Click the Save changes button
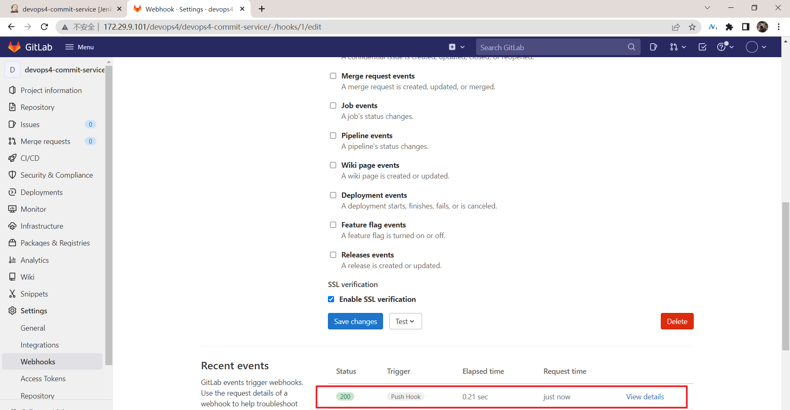This screenshot has height=410, width=790. [355, 321]
